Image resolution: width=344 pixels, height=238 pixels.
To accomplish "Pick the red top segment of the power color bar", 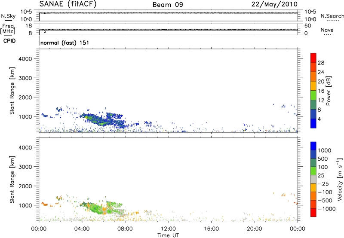I will [x=313, y=58].
